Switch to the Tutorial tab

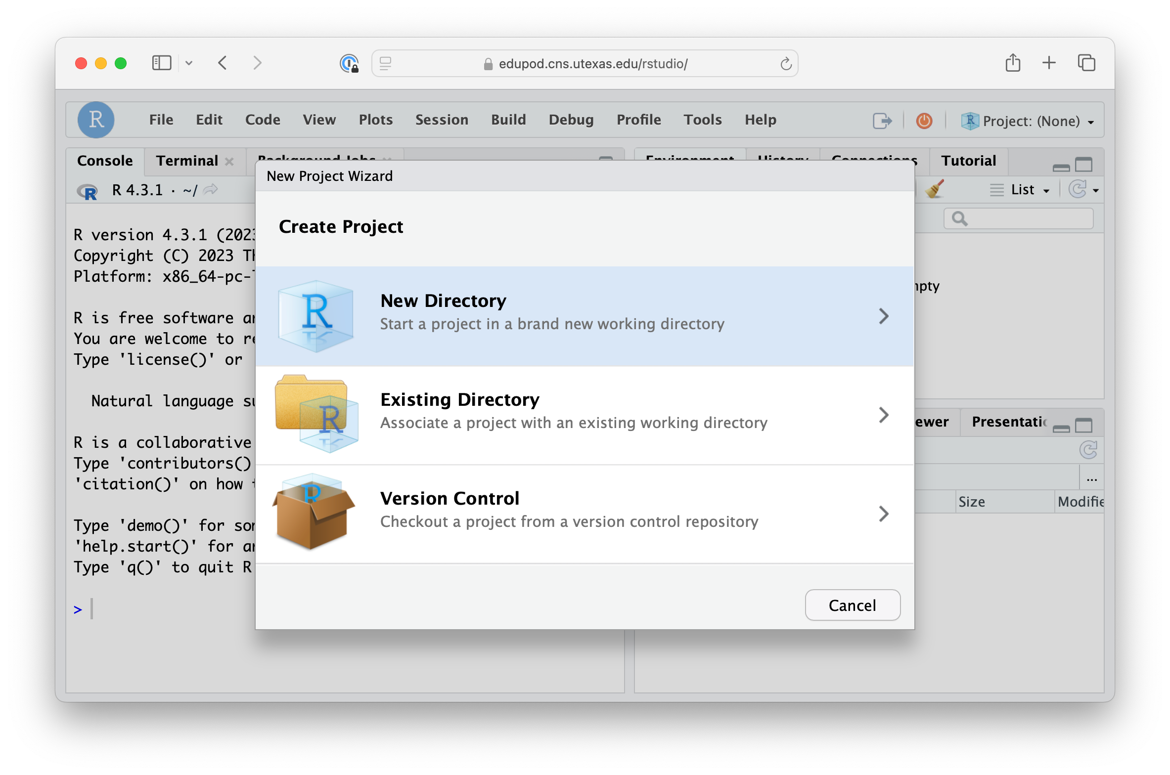pos(968,161)
